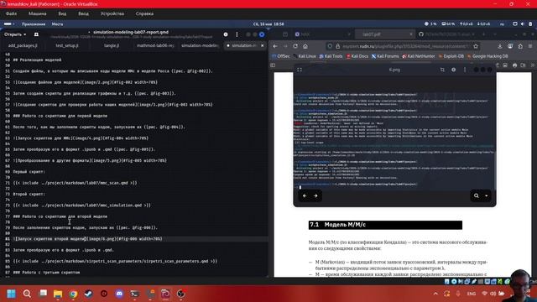
Task: Switch to the inactive simulation-modeling tab
Action: click(x=200, y=45)
